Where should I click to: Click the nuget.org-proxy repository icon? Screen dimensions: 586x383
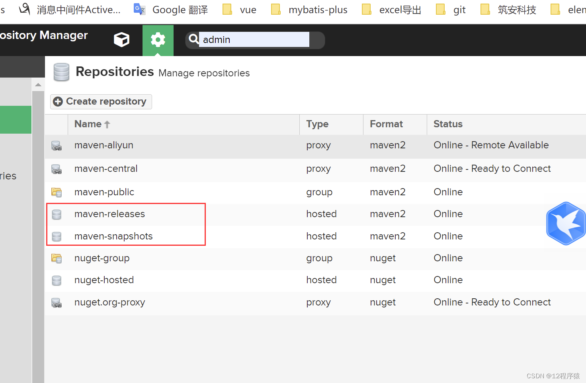click(57, 303)
